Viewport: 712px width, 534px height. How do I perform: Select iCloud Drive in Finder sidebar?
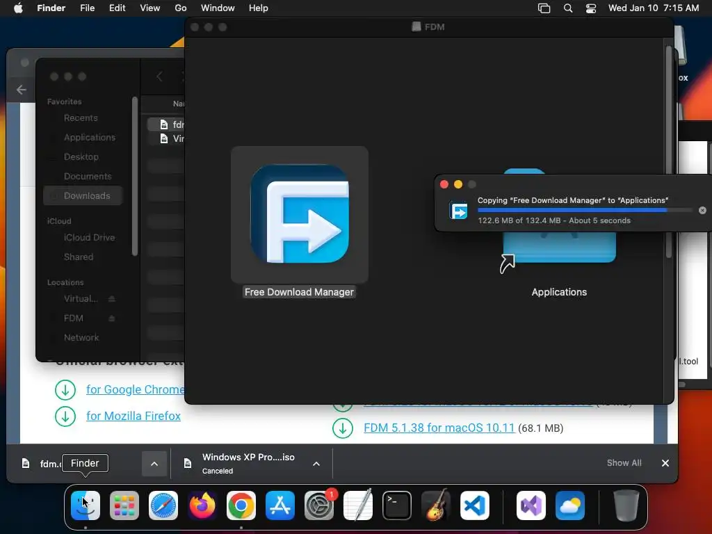pyautogui.click(x=90, y=238)
